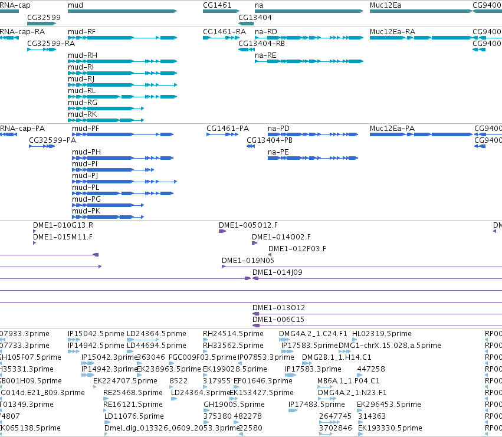
Task: Select EST LD44694.5prime label
Action: (x=156, y=346)
